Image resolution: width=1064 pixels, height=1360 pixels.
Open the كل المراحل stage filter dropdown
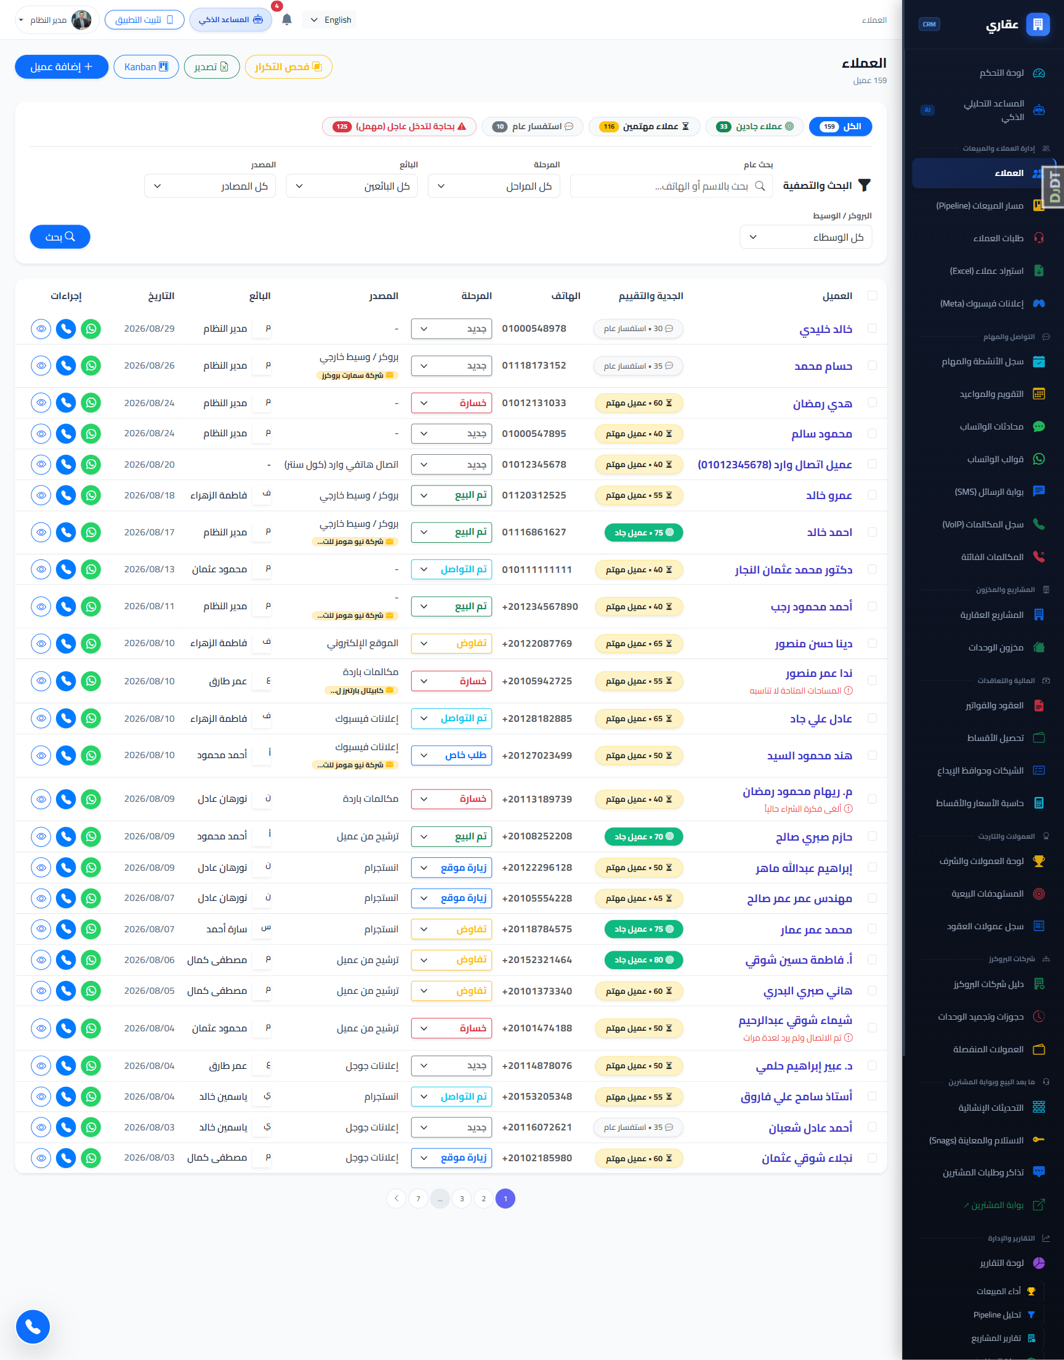pos(494,186)
